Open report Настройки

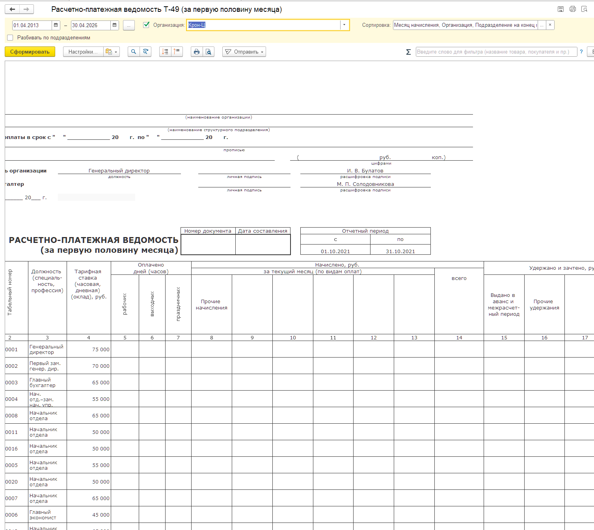coord(83,52)
